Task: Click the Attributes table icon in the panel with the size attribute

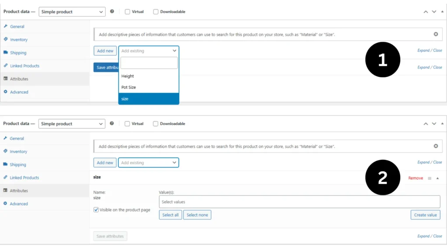Action: 5,191
